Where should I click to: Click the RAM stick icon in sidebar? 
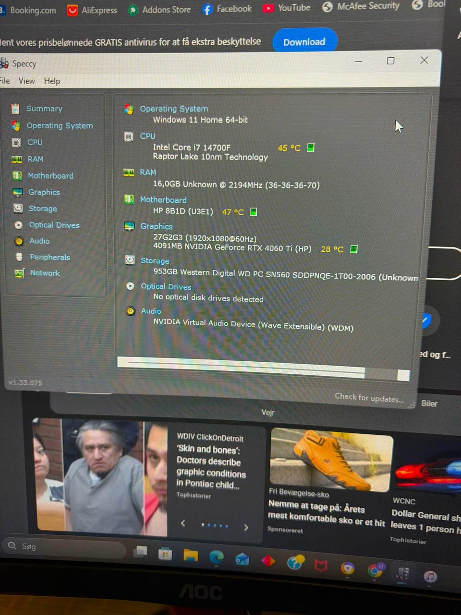[16, 159]
